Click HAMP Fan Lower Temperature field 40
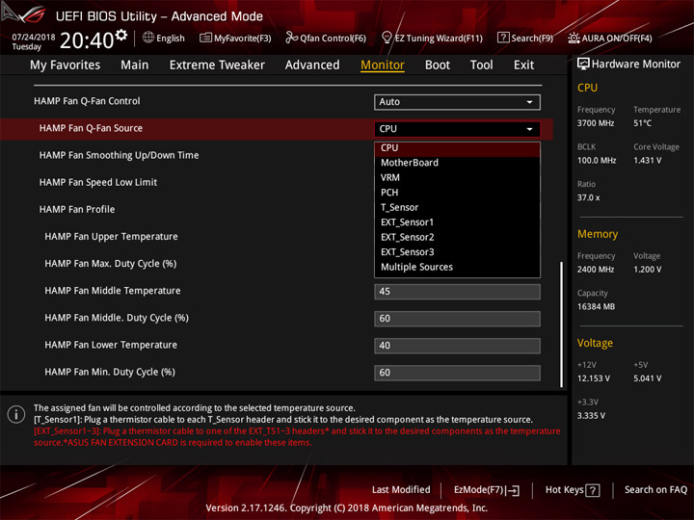This screenshot has width=694, height=520. [457, 346]
